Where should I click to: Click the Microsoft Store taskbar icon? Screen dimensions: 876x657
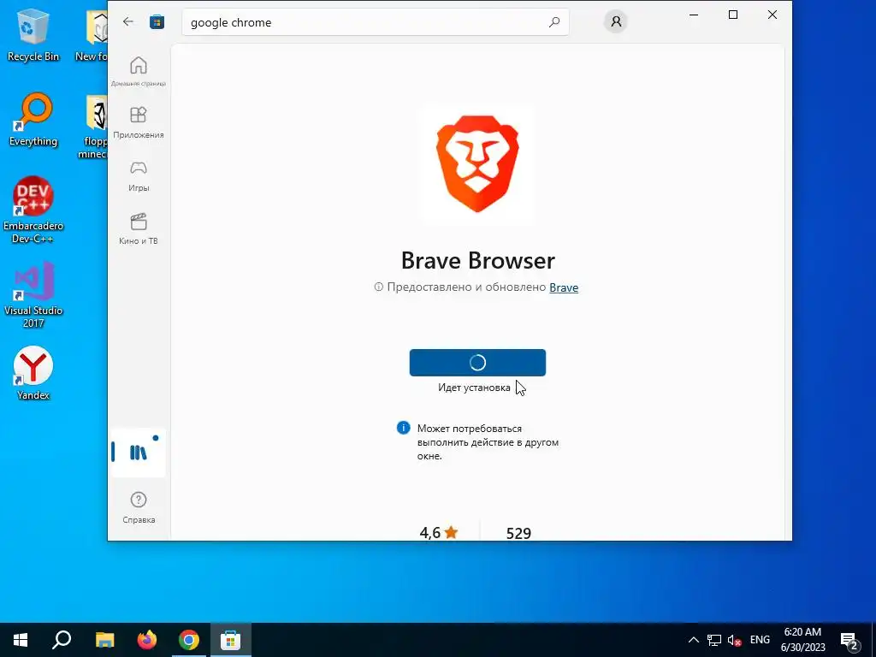231,640
